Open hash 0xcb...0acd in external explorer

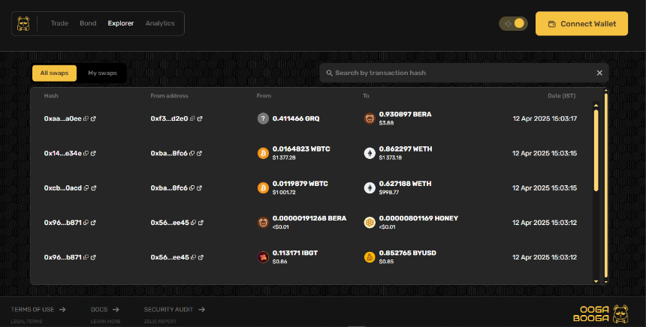point(94,187)
